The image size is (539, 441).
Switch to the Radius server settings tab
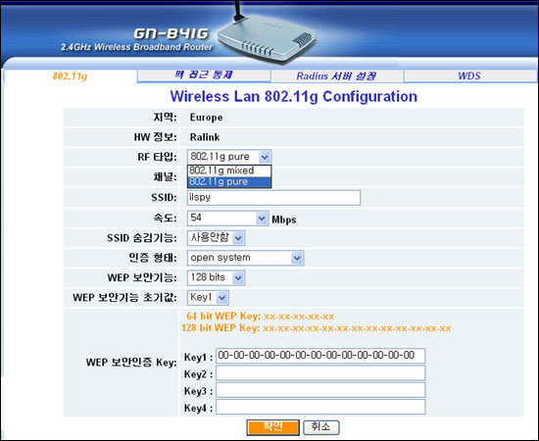(x=337, y=75)
